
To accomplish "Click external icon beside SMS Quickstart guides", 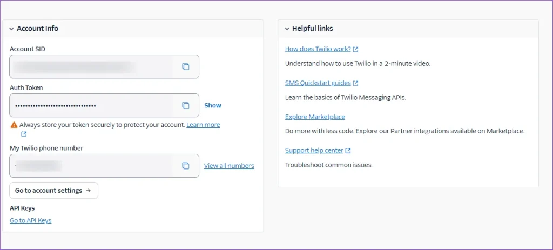I will pyautogui.click(x=355, y=83).
